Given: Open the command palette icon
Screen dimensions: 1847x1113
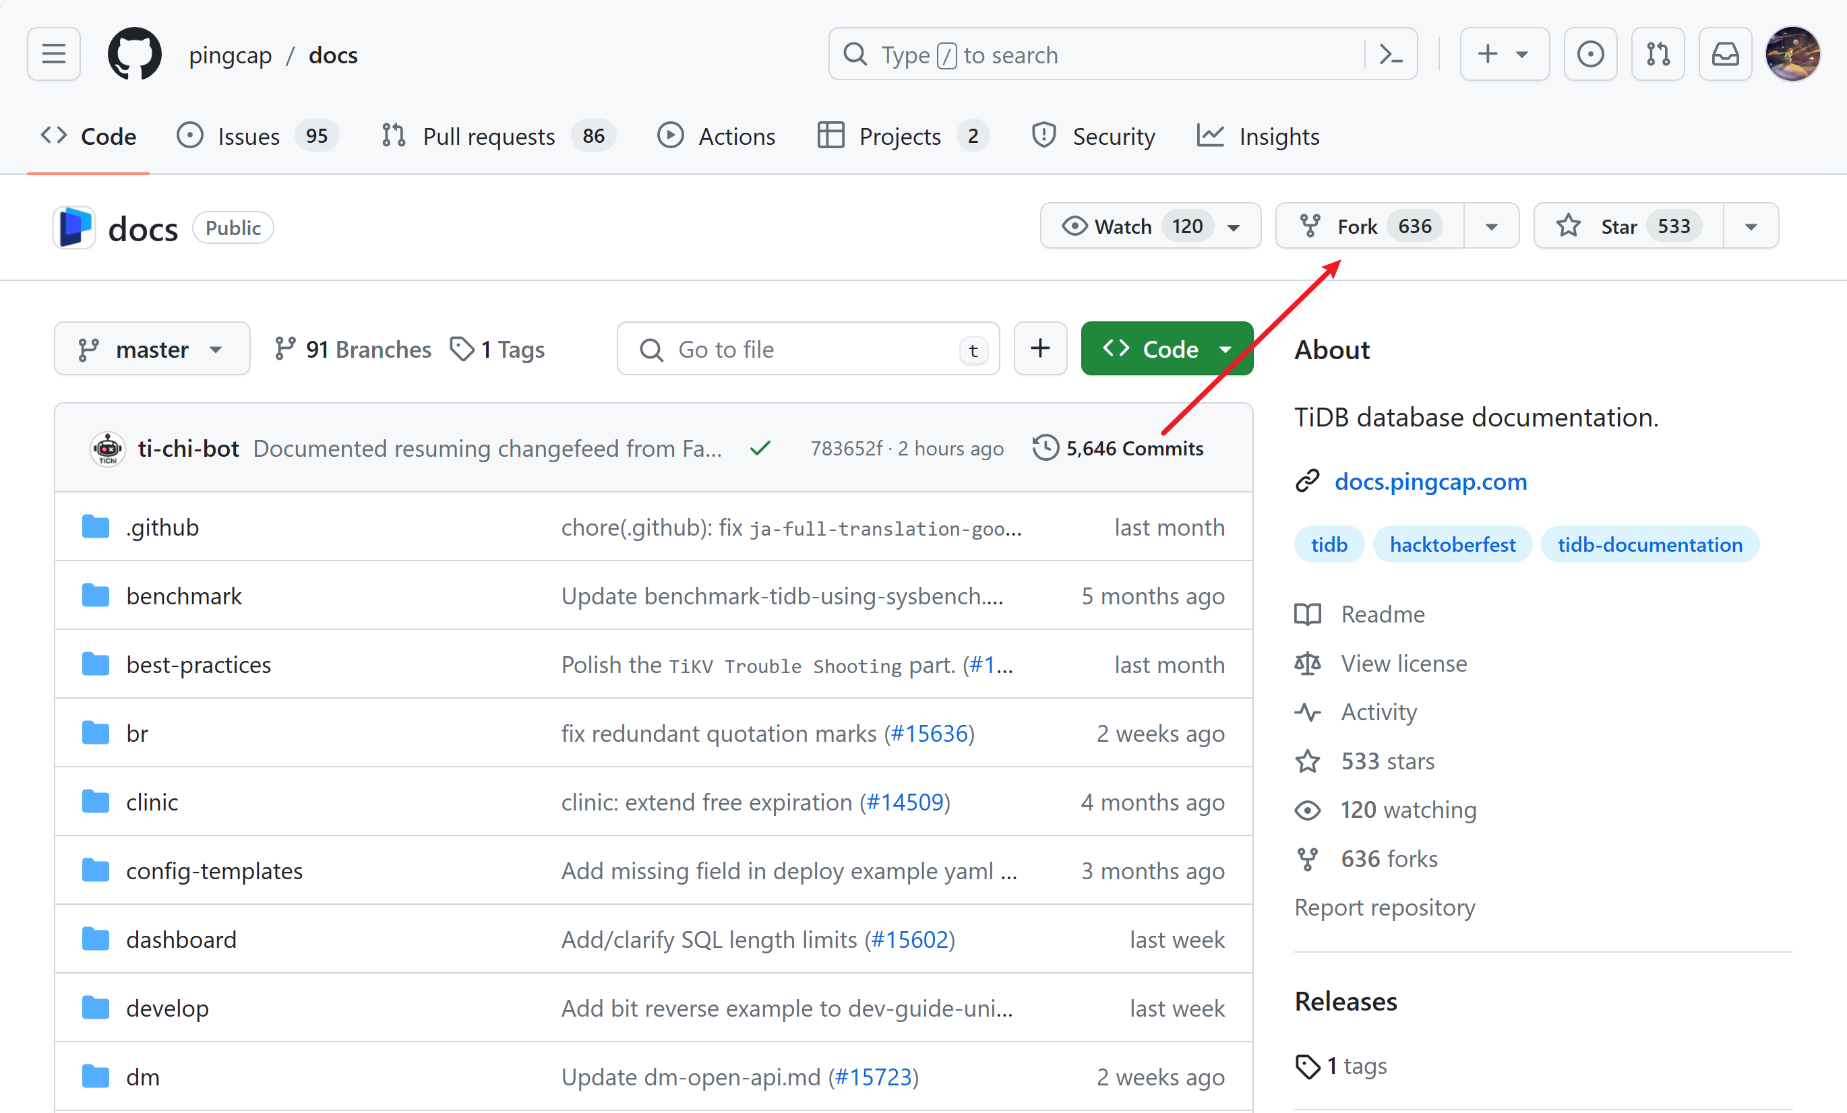Looking at the screenshot, I should [x=1391, y=54].
